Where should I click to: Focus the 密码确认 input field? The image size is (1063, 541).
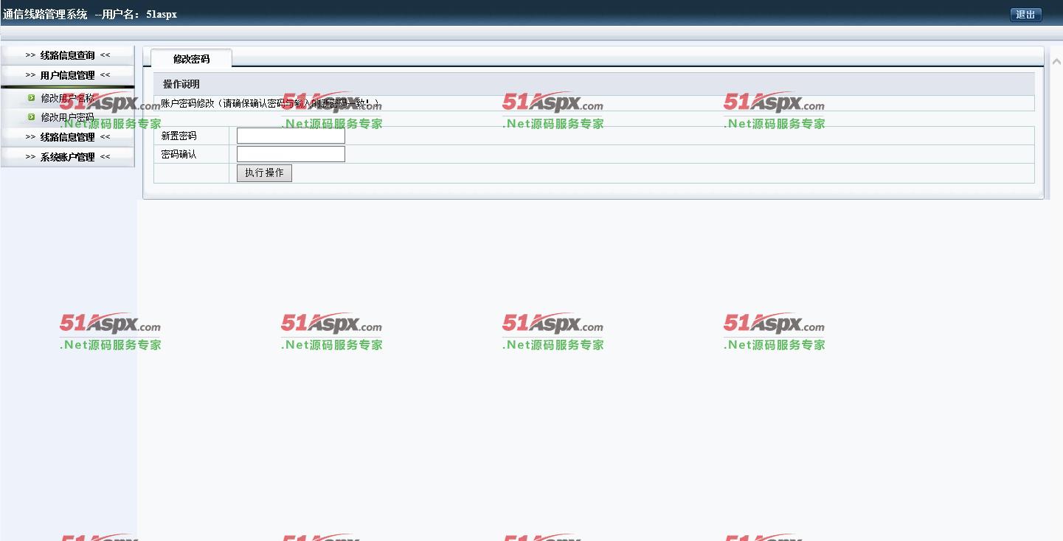[291, 154]
